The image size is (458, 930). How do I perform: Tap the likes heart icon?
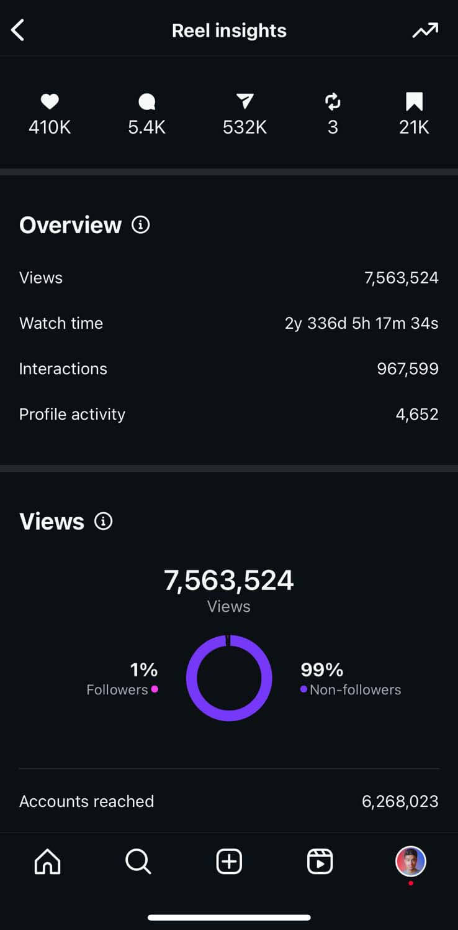pos(50,101)
